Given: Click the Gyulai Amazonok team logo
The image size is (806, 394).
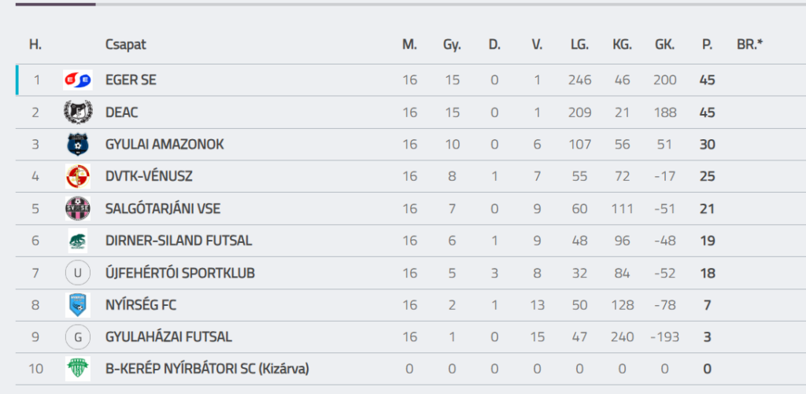Looking at the screenshot, I should coord(77,145).
